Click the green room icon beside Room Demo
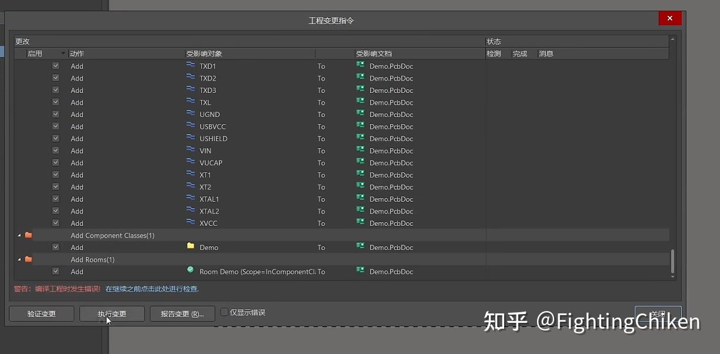This screenshot has width=720, height=354. (x=191, y=270)
